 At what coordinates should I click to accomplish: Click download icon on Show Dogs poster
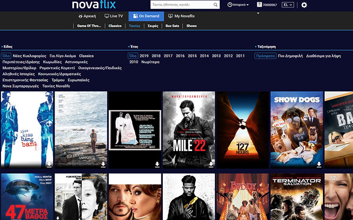[x=319, y=164]
